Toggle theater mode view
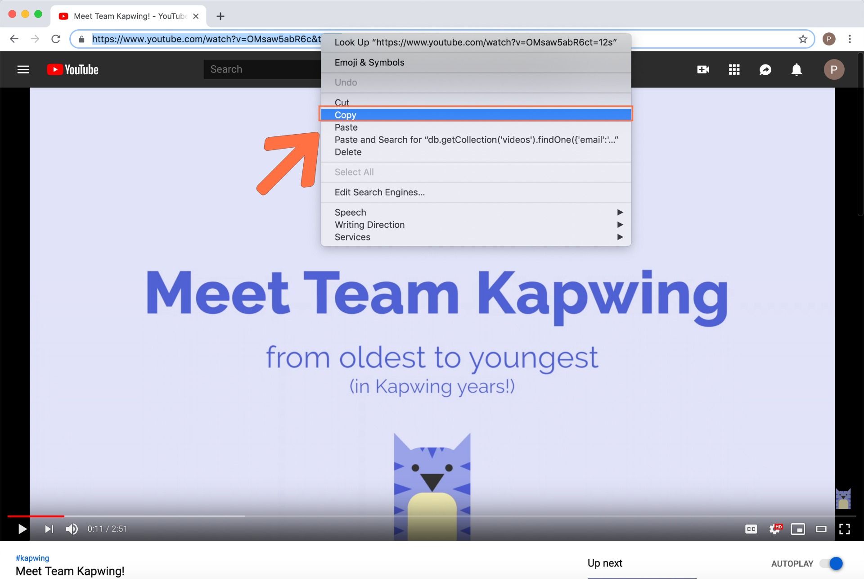The width and height of the screenshot is (864, 579). click(821, 529)
